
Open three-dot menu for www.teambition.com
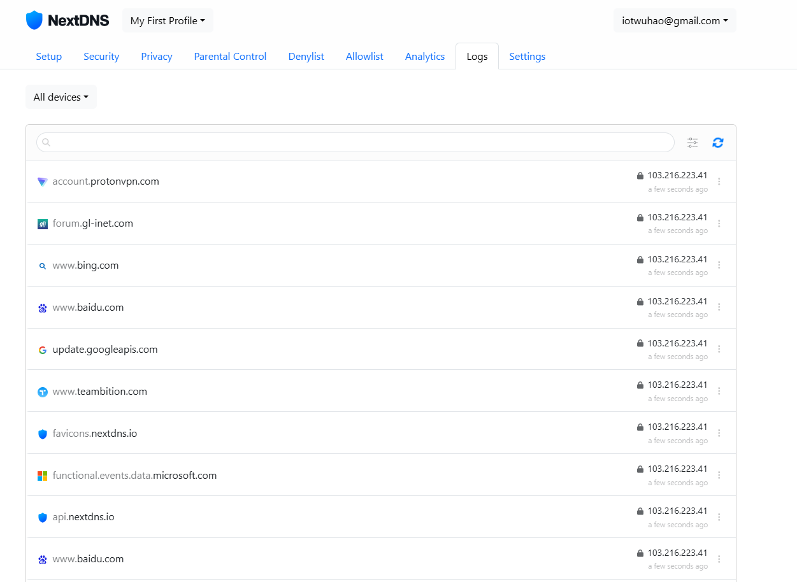pyautogui.click(x=719, y=391)
